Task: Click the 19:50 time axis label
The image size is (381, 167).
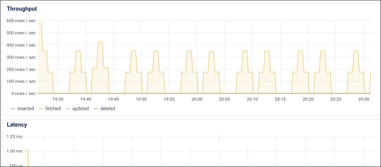Action: click(x=141, y=99)
